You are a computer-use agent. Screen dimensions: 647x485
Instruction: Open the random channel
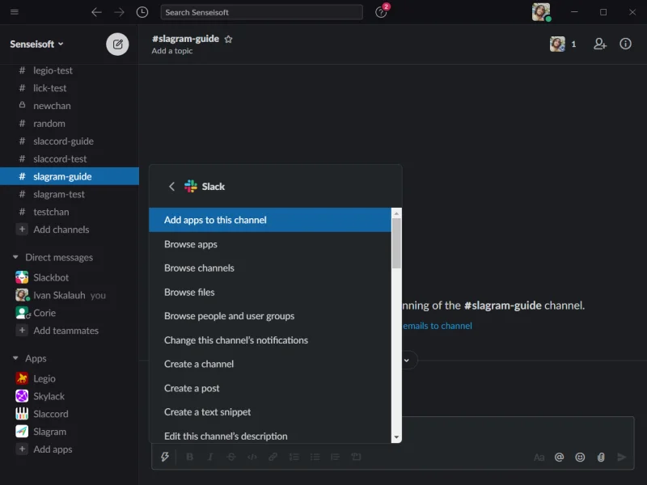tap(70, 124)
